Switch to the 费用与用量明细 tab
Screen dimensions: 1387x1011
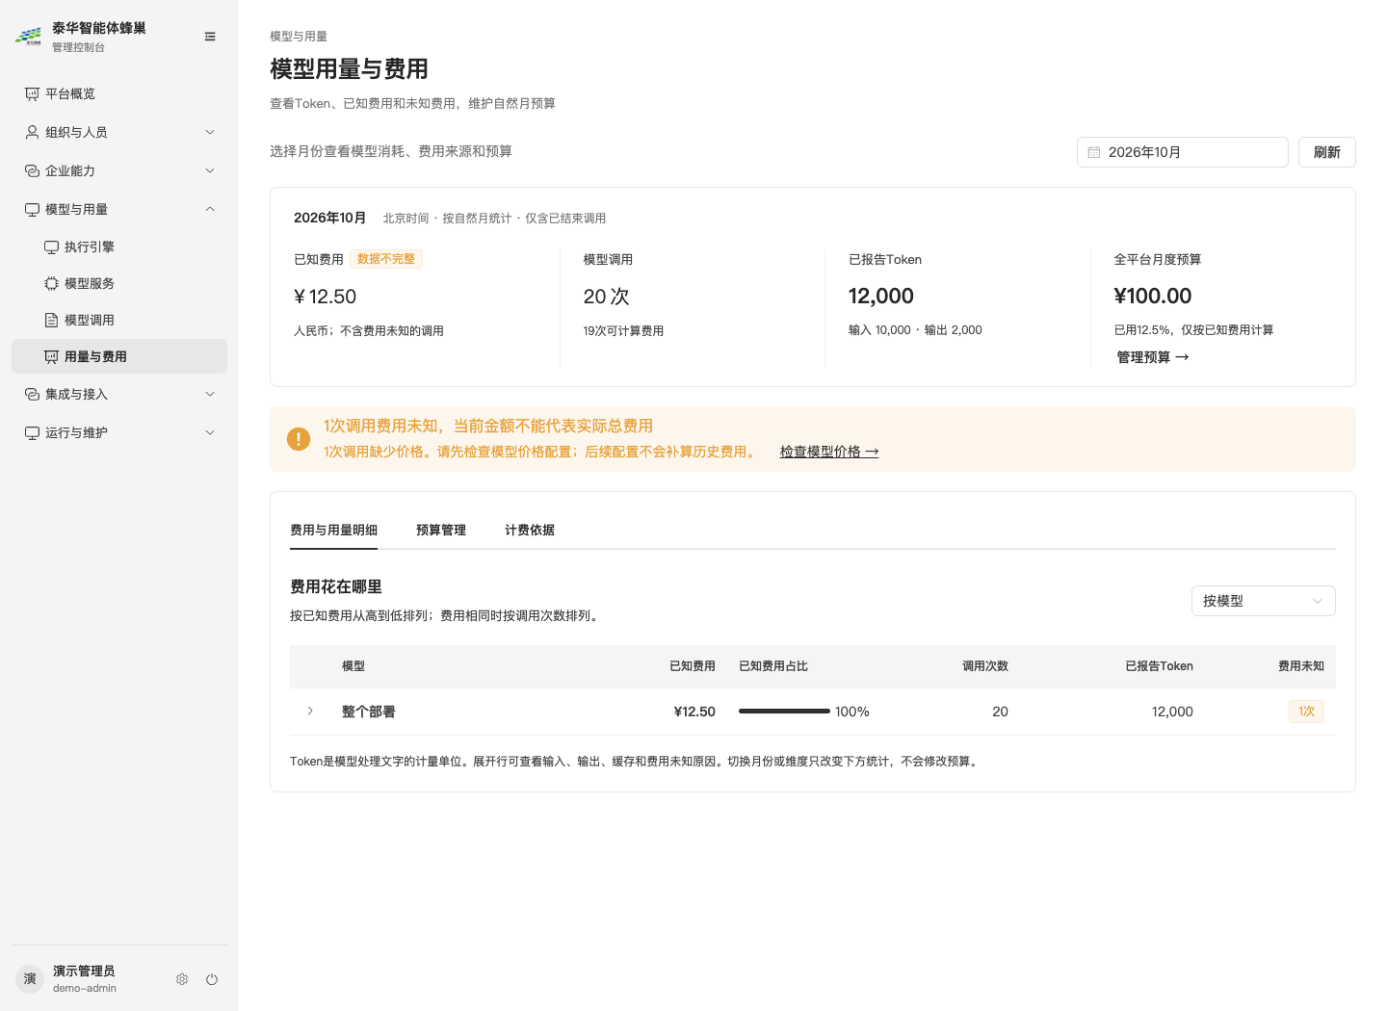click(x=333, y=530)
